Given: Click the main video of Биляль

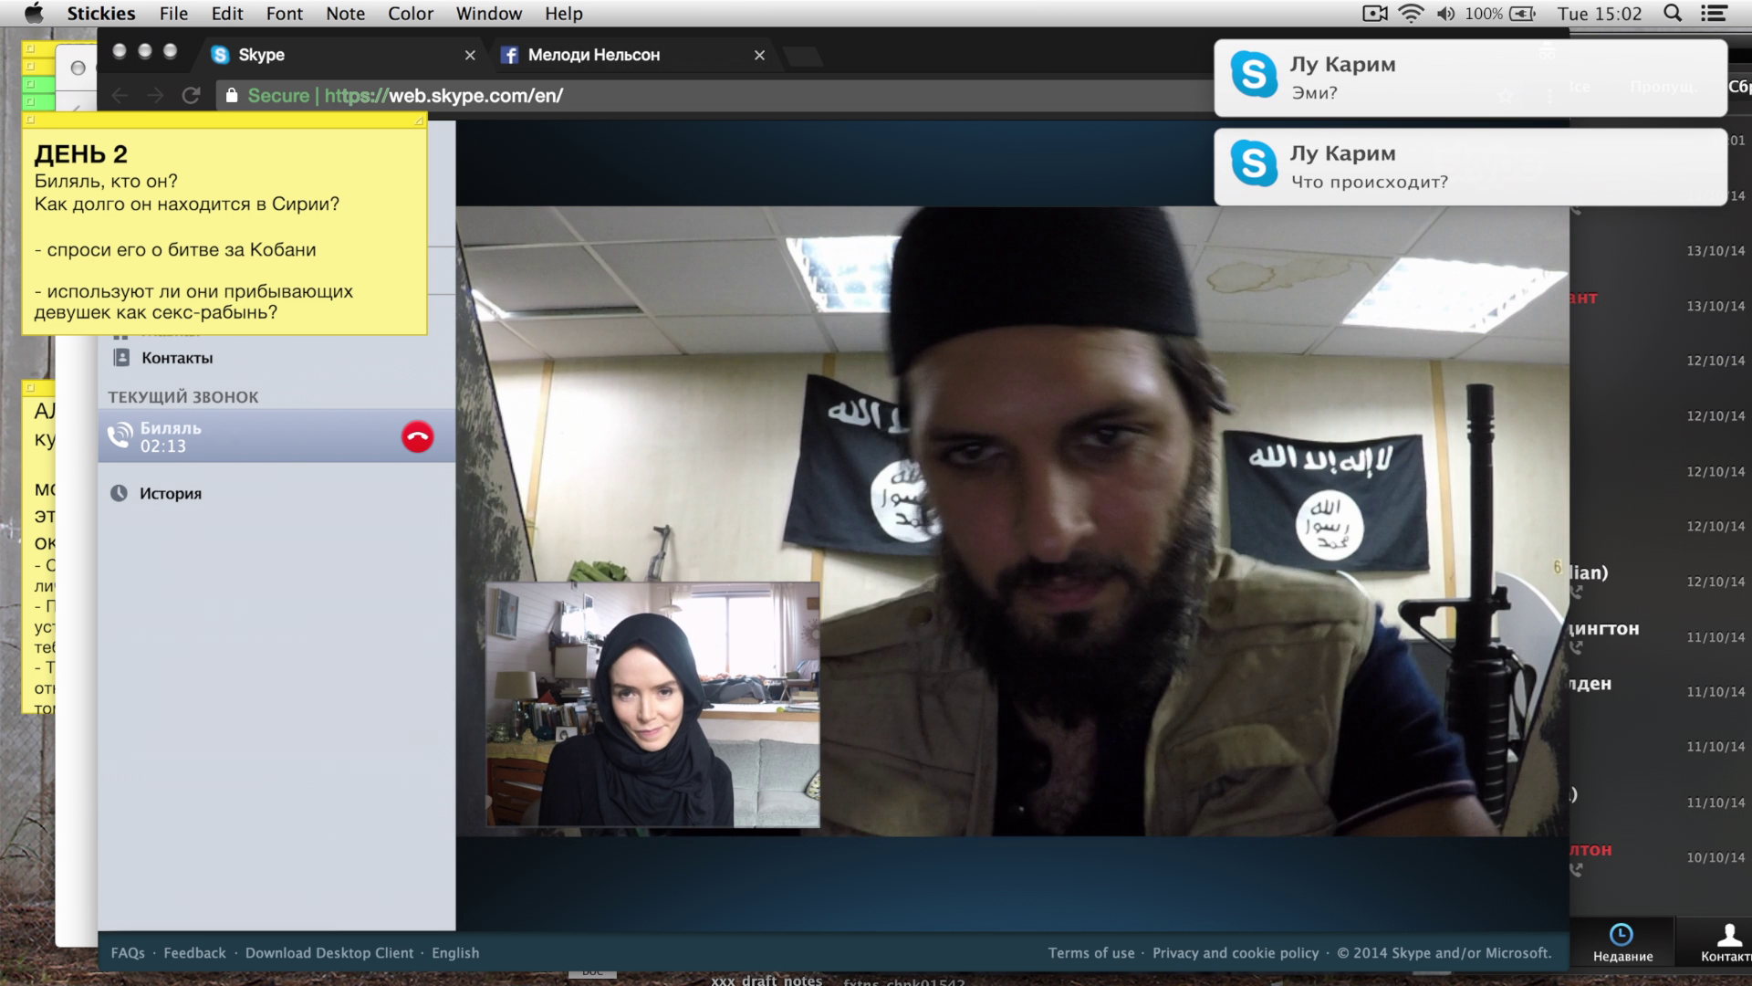Looking at the screenshot, I should pyautogui.click(x=1013, y=520).
